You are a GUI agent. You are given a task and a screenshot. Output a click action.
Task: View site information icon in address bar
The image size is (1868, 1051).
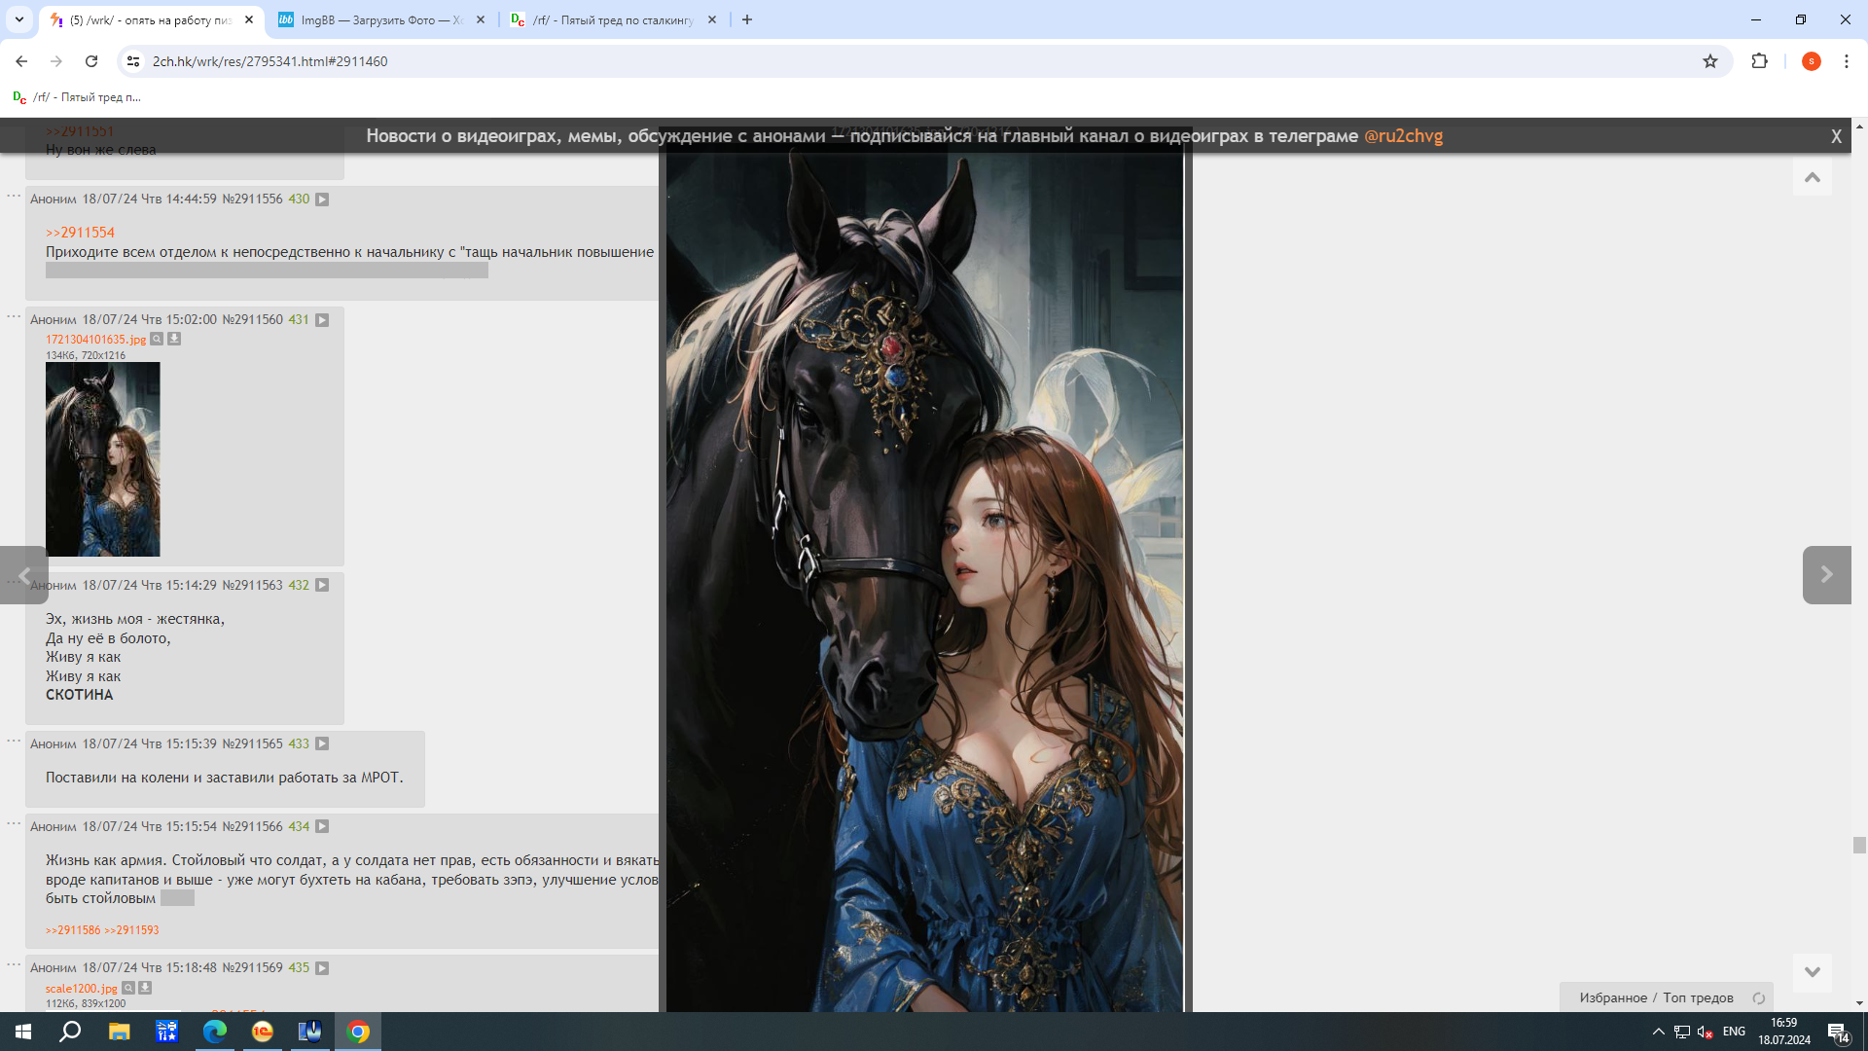[x=133, y=61]
